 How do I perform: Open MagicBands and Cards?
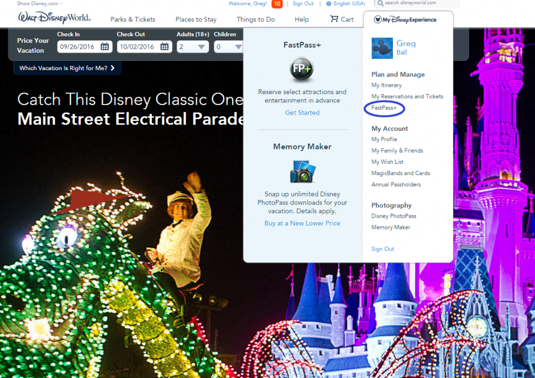pos(401,173)
